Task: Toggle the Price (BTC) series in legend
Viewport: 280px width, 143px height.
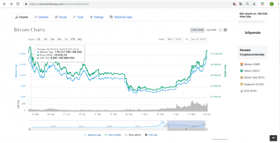Action: 133,135
